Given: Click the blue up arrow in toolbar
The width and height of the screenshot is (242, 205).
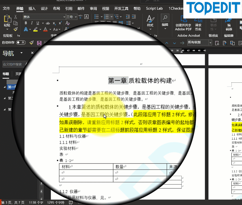Looking at the screenshot, I should (167, 43).
